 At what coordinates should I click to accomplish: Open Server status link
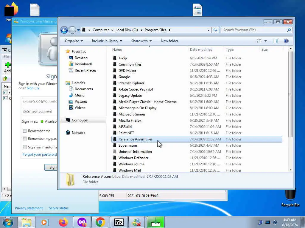pos(59,208)
